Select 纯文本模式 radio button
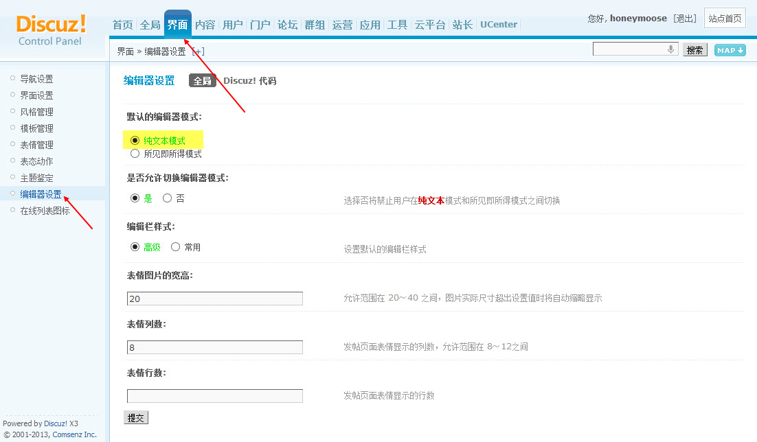The width and height of the screenshot is (757, 442). tap(135, 141)
